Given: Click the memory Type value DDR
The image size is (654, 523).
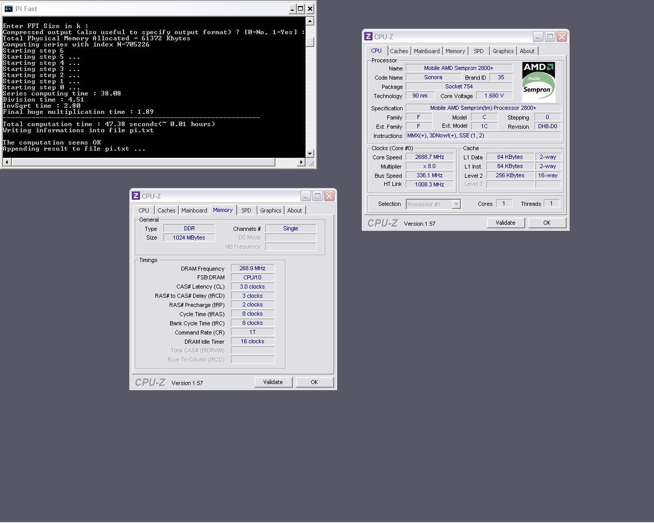Looking at the screenshot, I should point(189,228).
